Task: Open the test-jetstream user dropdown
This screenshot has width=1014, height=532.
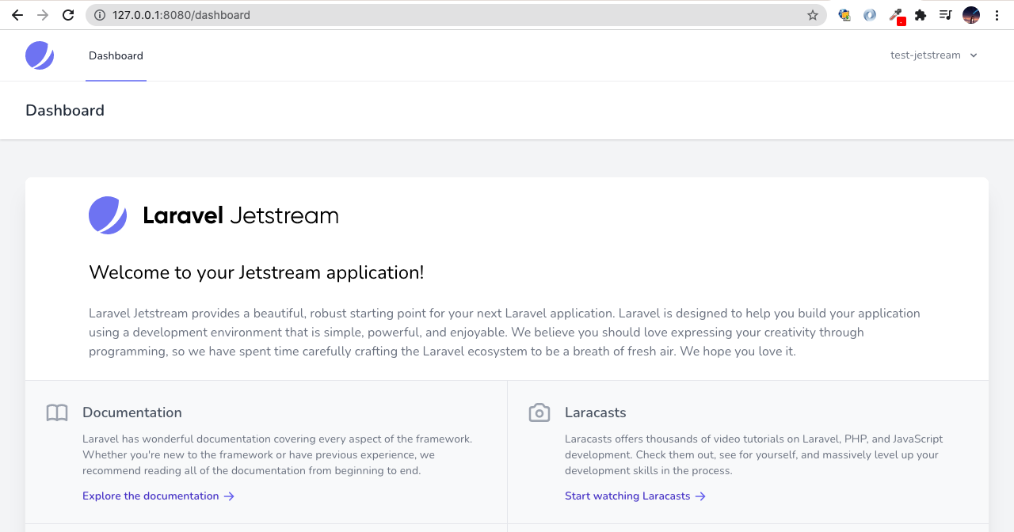Action: coord(934,55)
